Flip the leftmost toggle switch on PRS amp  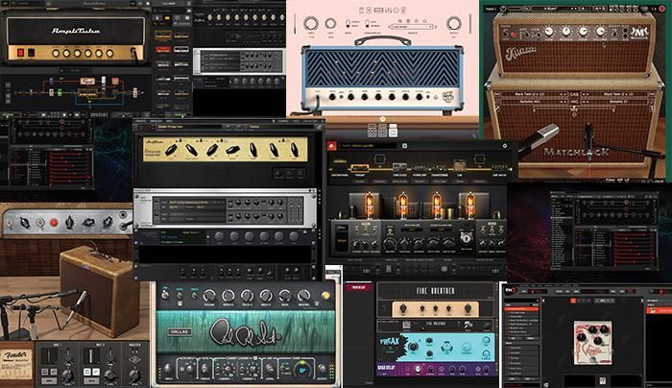pos(164,295)
